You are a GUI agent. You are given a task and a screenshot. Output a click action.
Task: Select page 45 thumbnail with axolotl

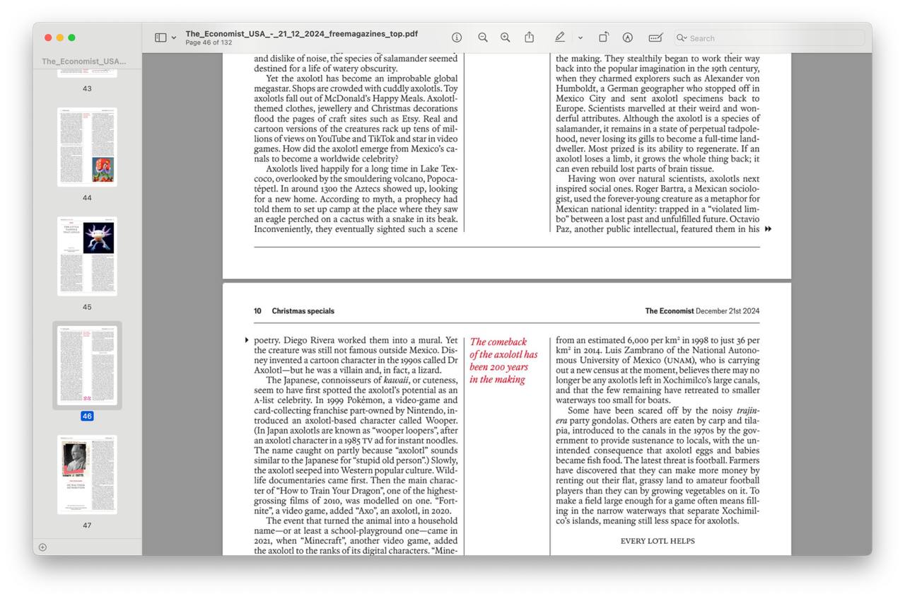pyautogui.click(x=87, y=256)
